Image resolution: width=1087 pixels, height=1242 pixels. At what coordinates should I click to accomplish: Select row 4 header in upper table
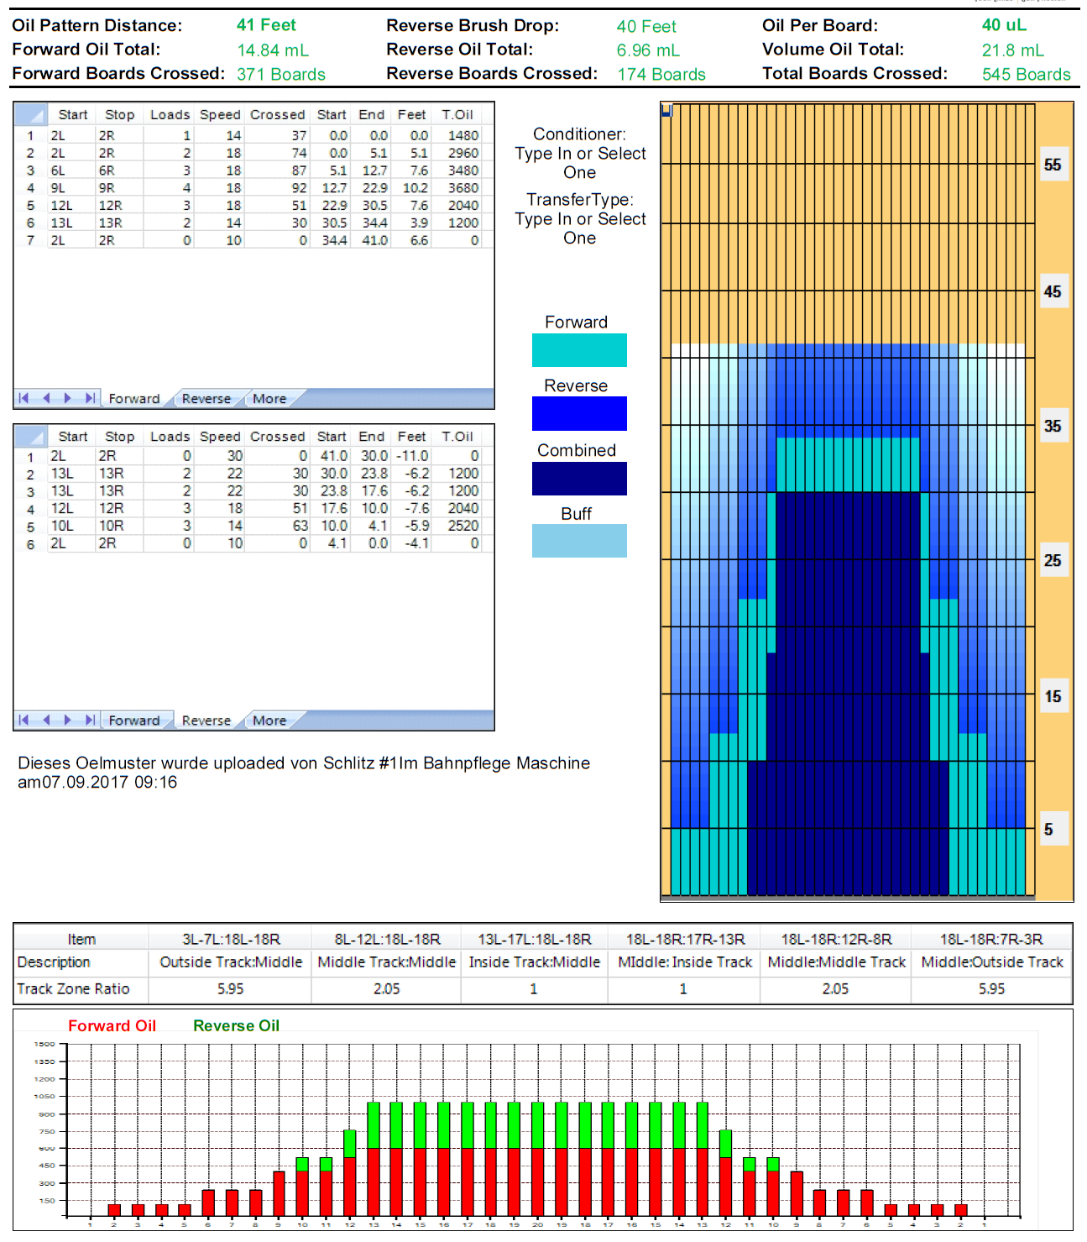pos(30,188)
